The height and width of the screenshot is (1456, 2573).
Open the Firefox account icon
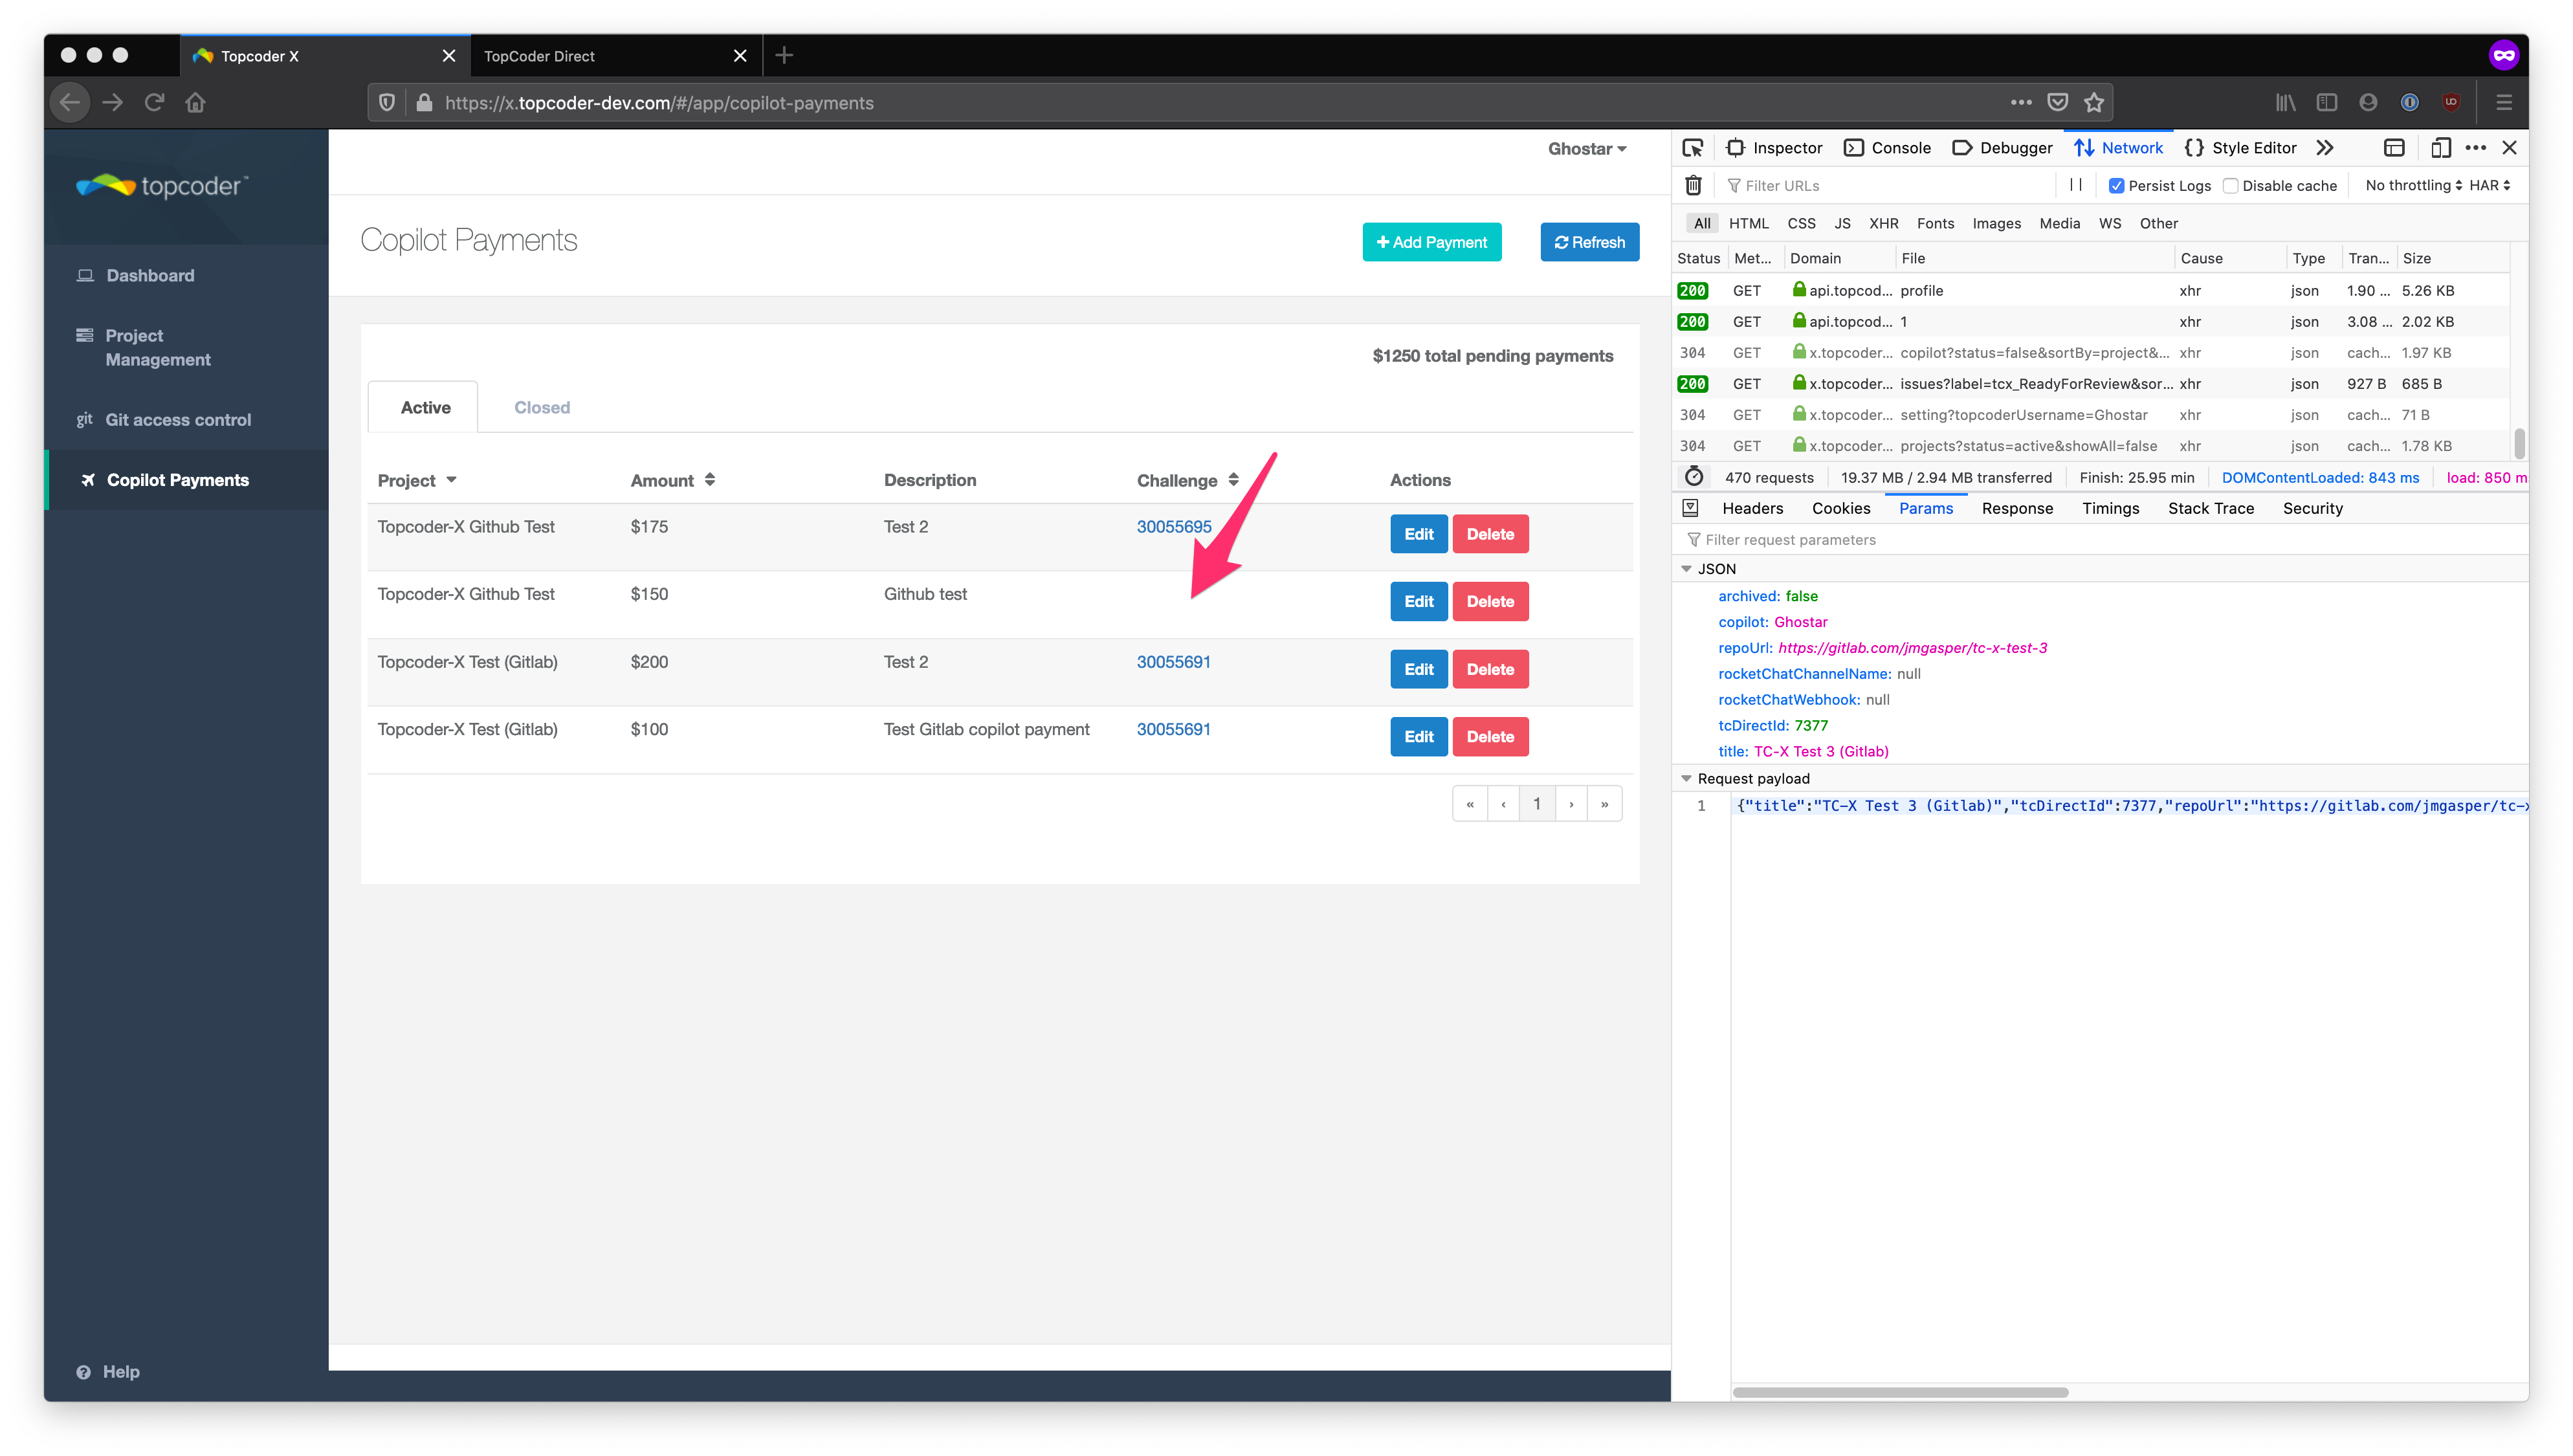click(x=2368, y=102)
